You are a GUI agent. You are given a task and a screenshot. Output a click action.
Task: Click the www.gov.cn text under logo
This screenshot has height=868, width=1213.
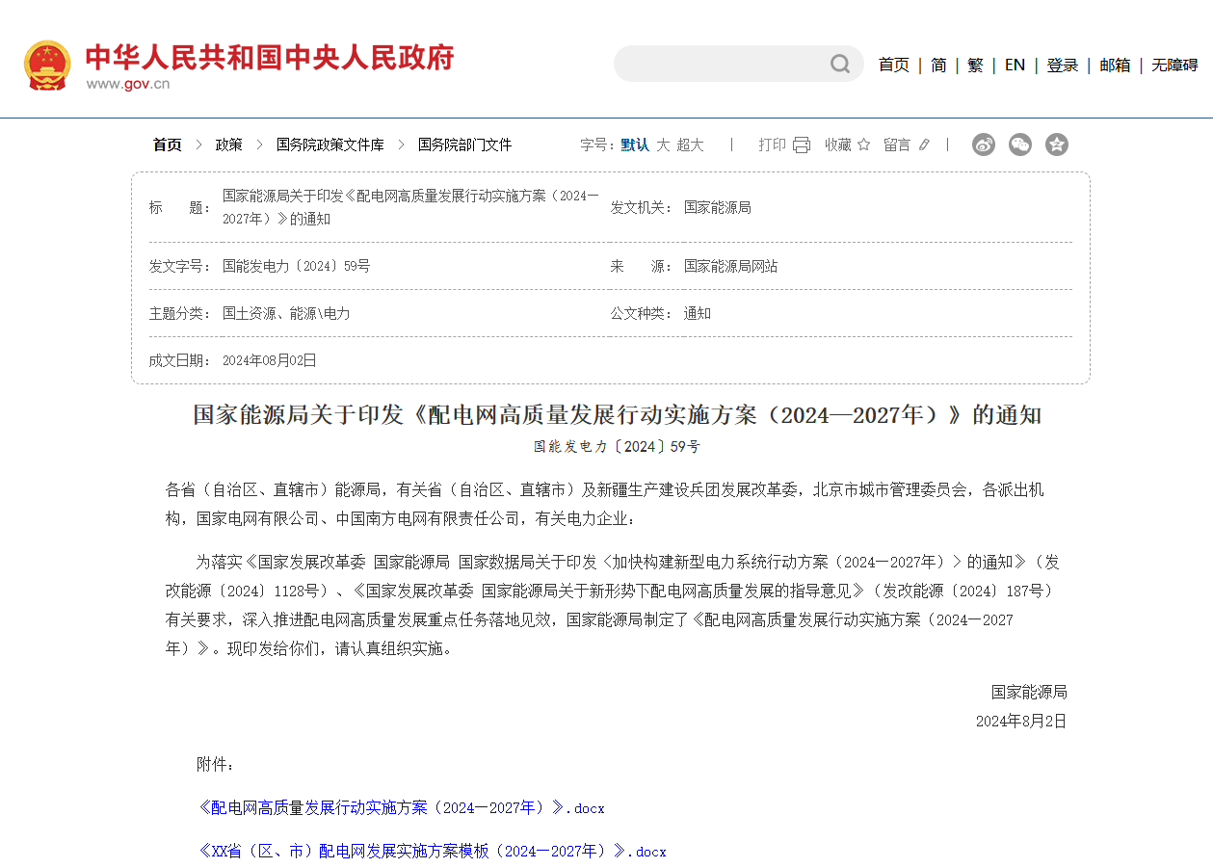pos(128,83)
